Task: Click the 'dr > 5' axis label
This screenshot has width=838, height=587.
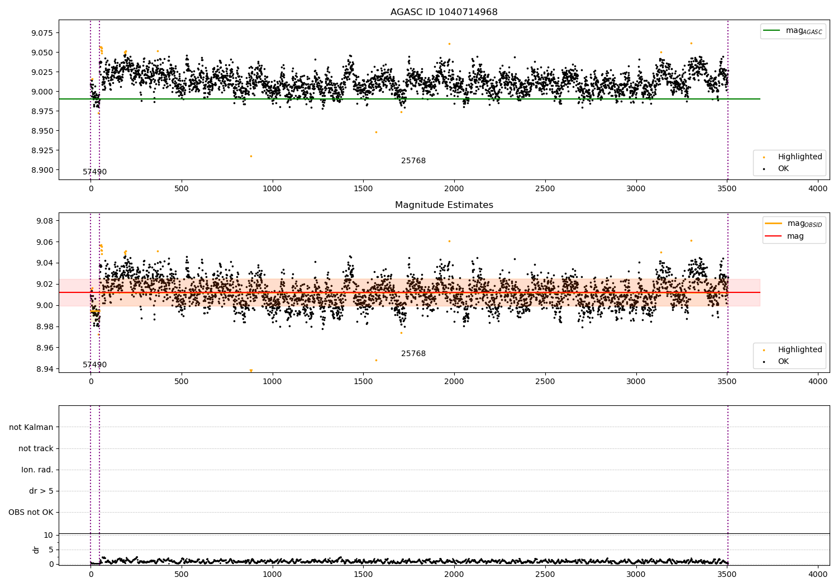Action: point(41,491)
